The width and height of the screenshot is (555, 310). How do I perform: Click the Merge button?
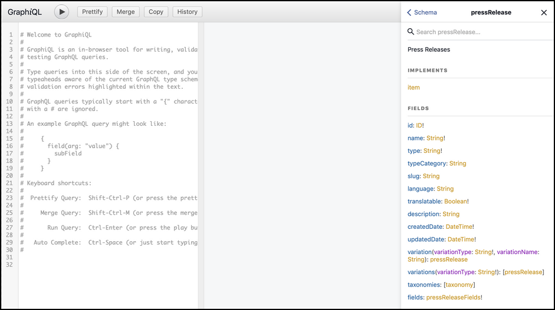tap(126, 12)
